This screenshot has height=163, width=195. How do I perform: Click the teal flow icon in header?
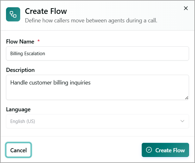point(13,14)
